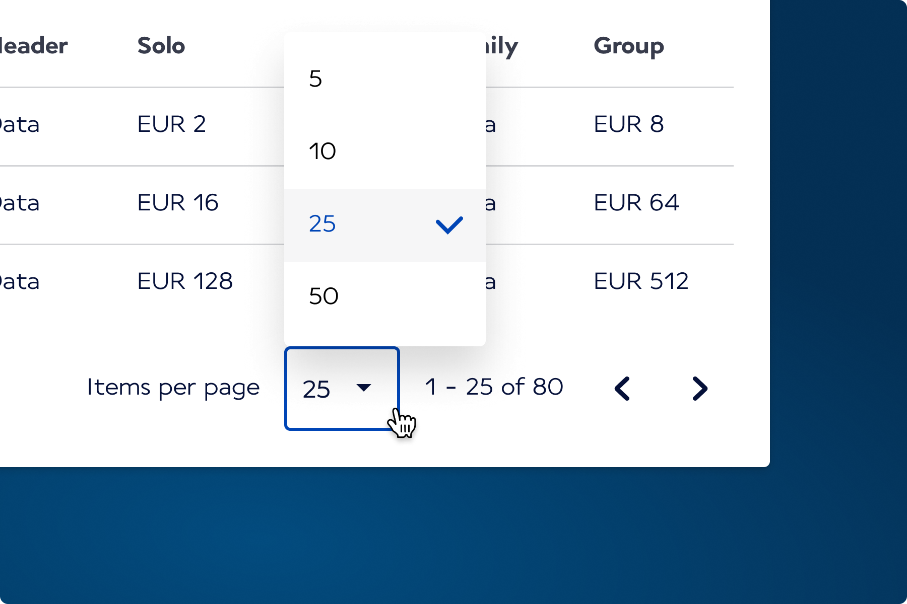Open the Items per page select box

pos(342,388)
